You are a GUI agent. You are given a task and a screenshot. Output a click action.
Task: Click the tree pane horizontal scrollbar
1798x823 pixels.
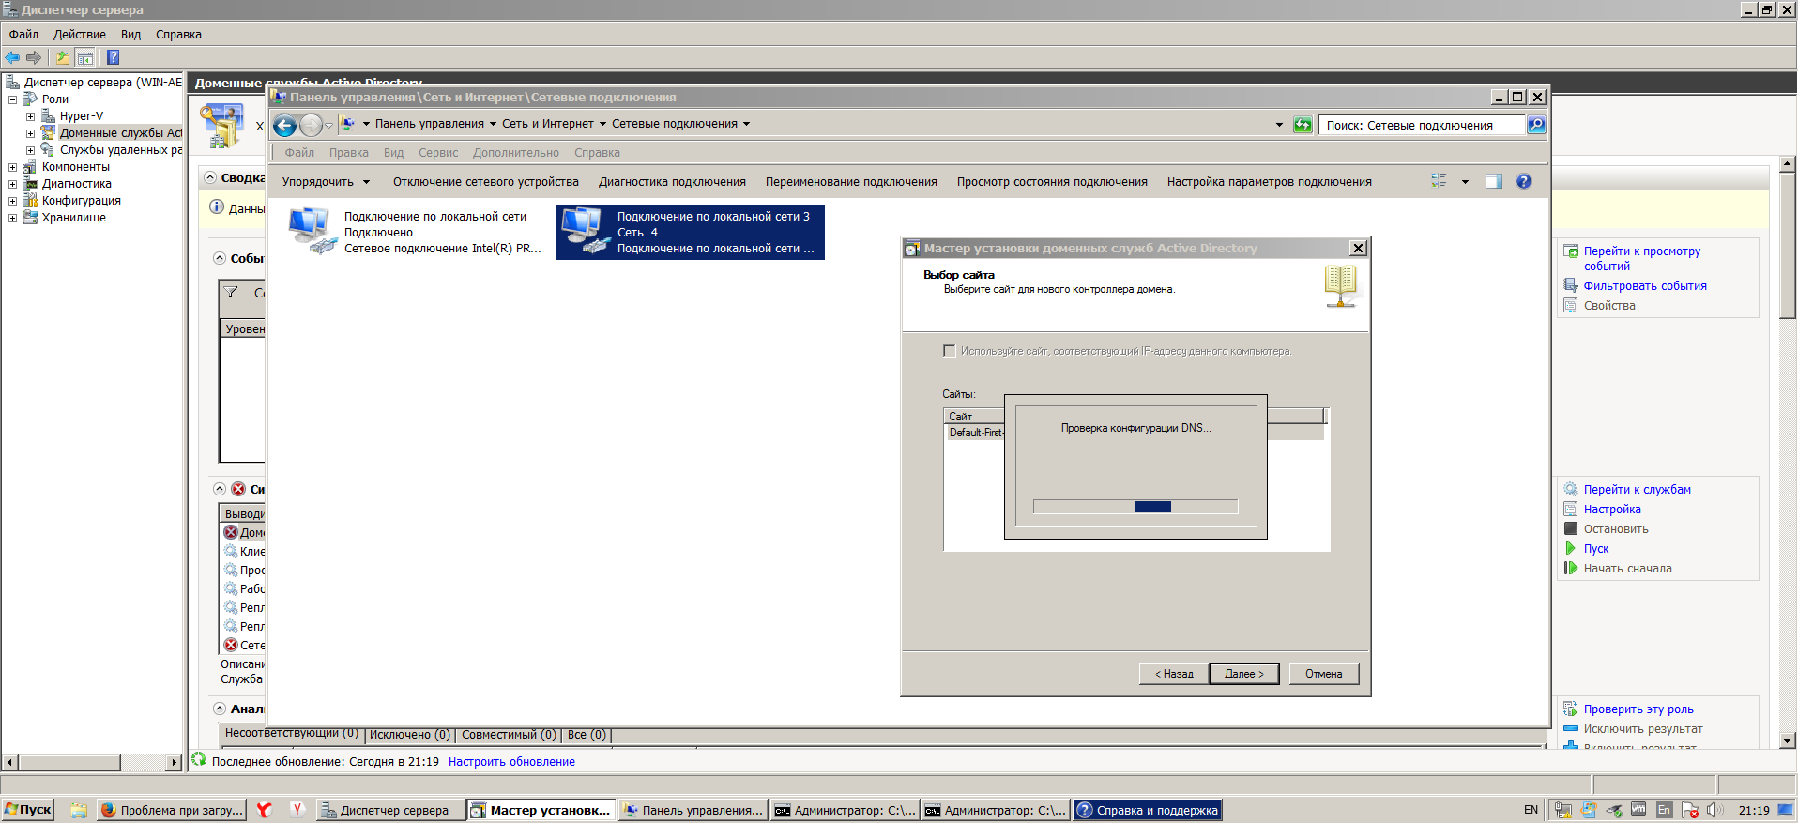point(92,763)
